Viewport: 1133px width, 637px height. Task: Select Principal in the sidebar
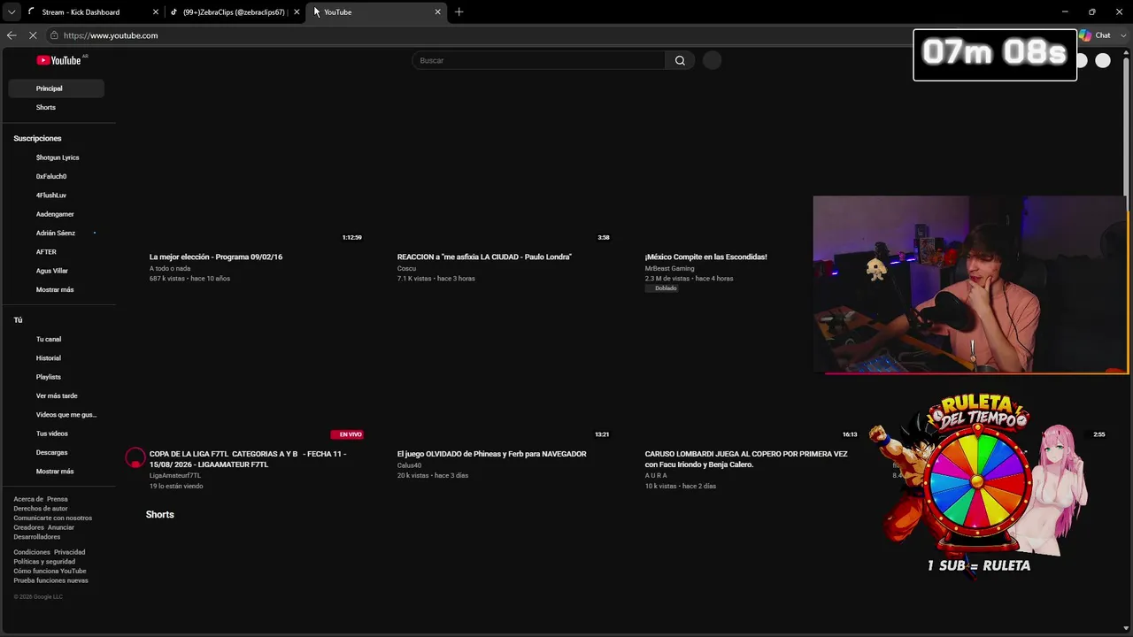point(57,88)
